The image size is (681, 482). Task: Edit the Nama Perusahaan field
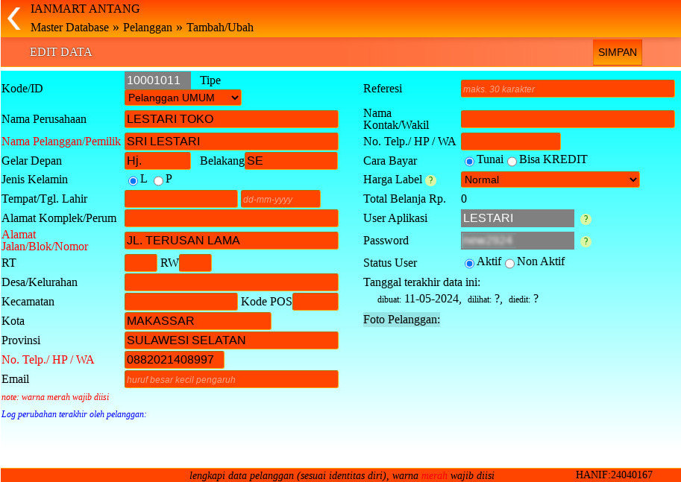pos(231,119)
